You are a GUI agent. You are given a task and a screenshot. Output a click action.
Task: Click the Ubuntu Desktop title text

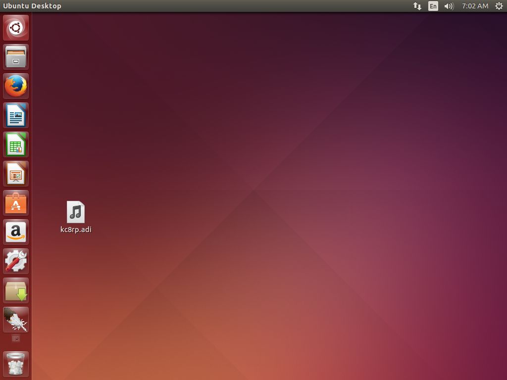point(32,6)
